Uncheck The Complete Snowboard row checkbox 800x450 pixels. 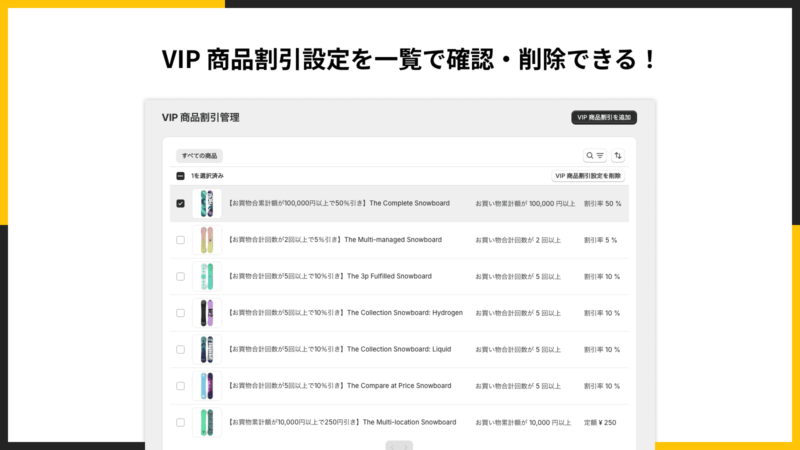pos(180,203)
